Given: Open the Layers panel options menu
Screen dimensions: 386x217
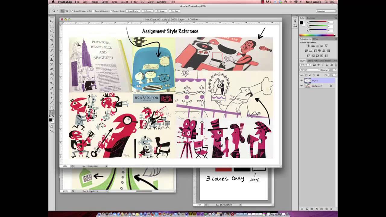Looking at the screenshot, I should 336,61.
